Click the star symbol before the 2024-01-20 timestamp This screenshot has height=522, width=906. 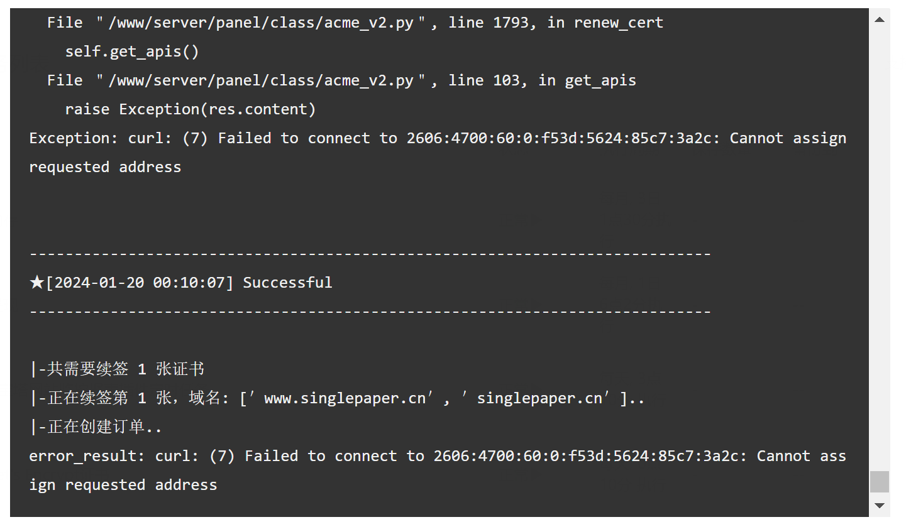tap(37, 283)
